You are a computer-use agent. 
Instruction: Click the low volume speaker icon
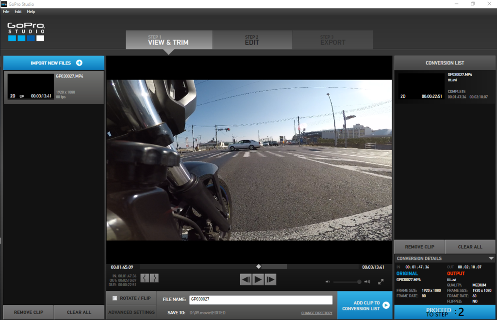point(328,281)
